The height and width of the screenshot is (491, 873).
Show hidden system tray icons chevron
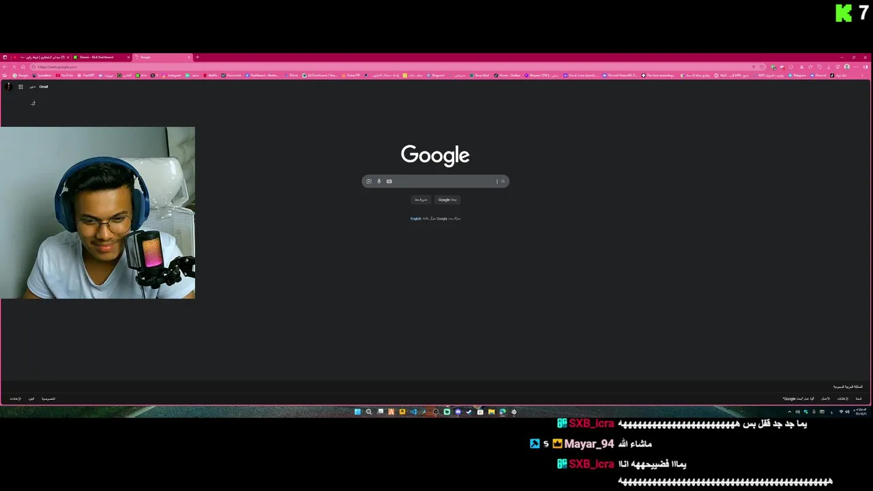(x=789, y=412)
